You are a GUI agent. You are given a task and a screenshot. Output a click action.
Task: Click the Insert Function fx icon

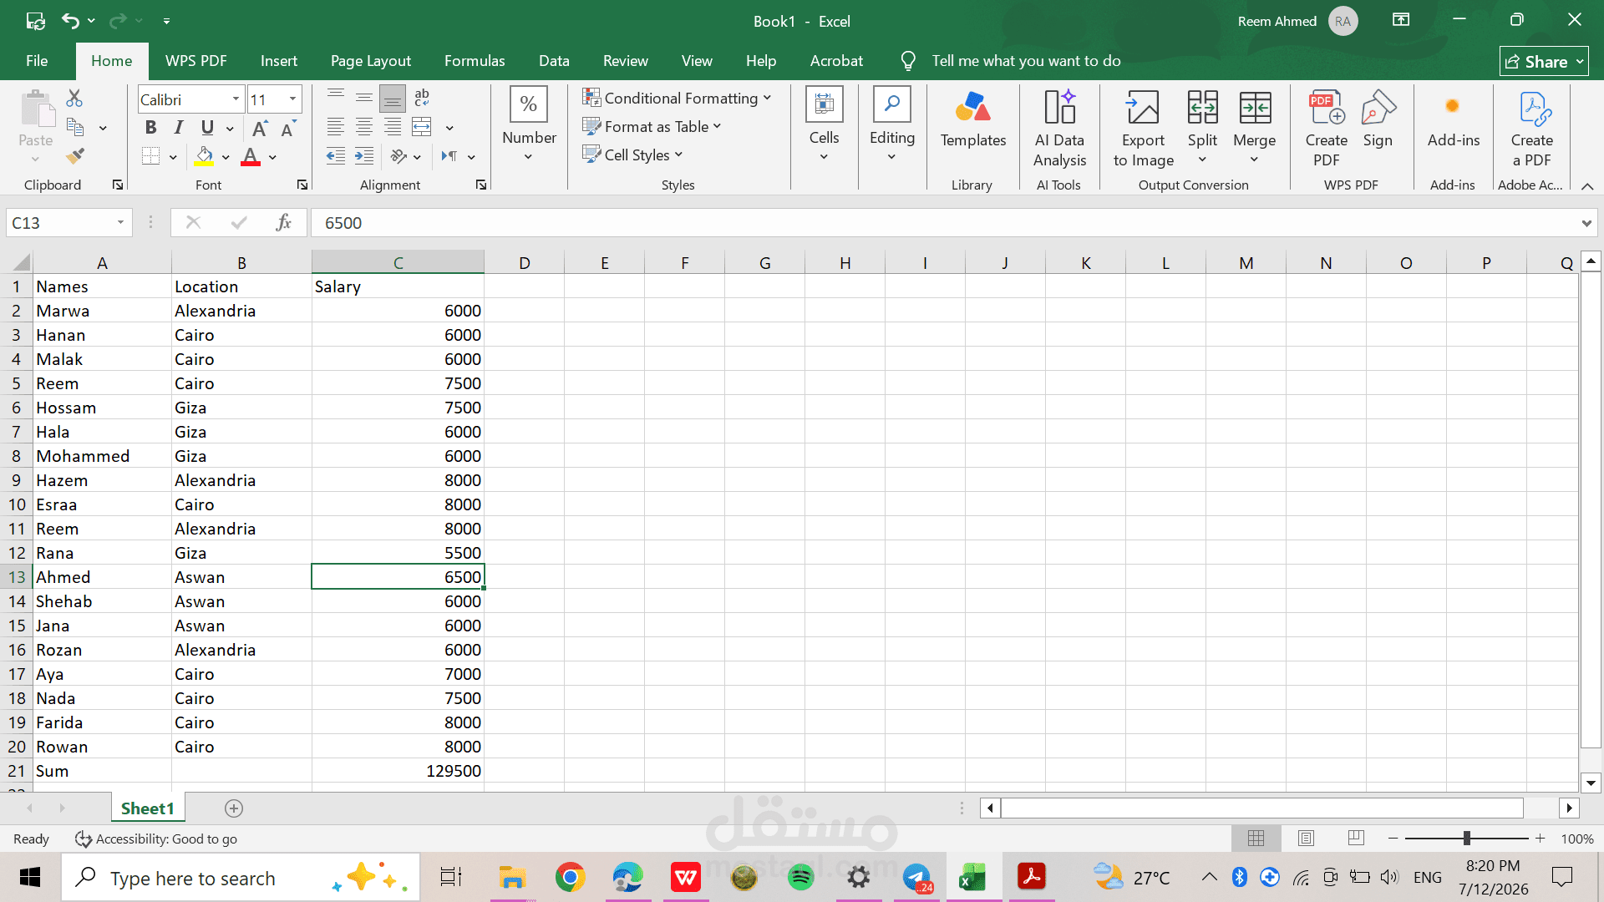click(x=284, y=222)
